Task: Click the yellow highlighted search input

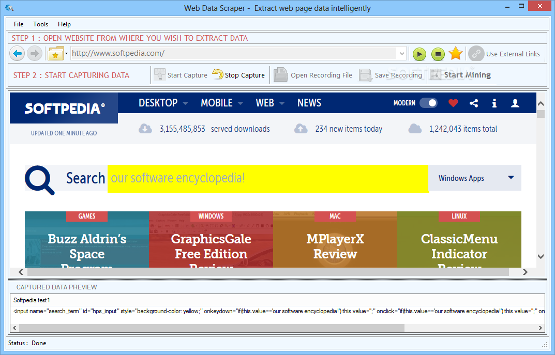Action: point(268,179)
